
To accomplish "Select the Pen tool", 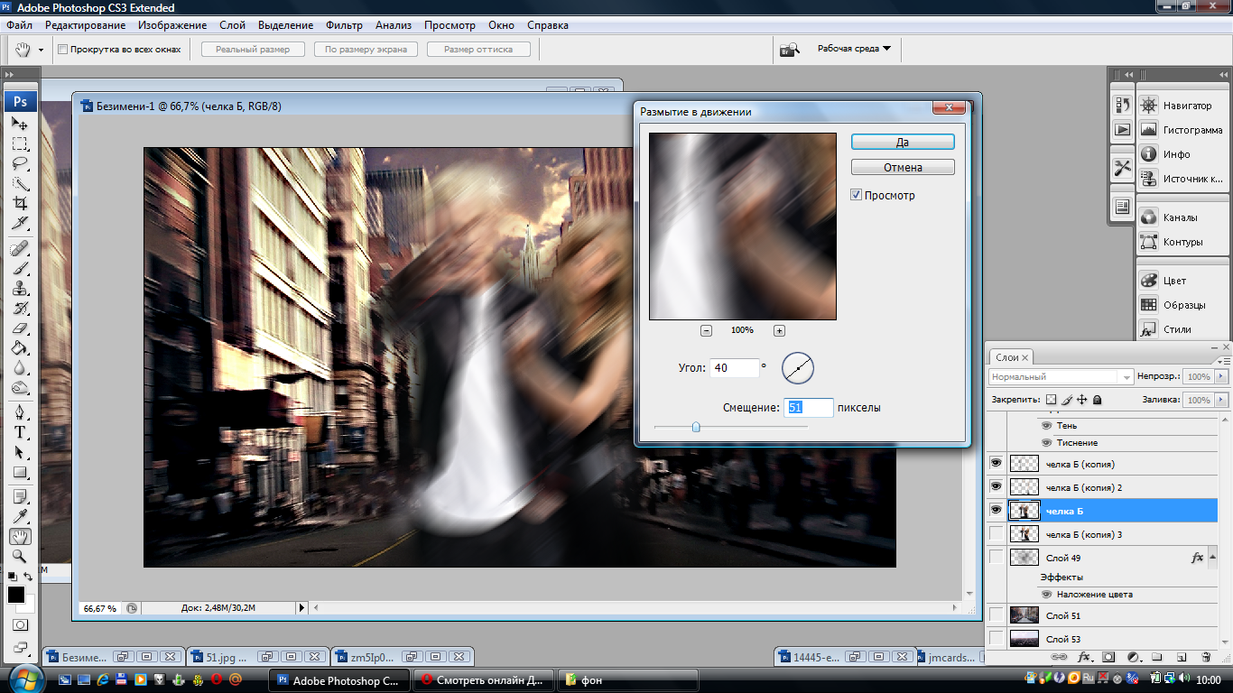I will coord(20,412).
